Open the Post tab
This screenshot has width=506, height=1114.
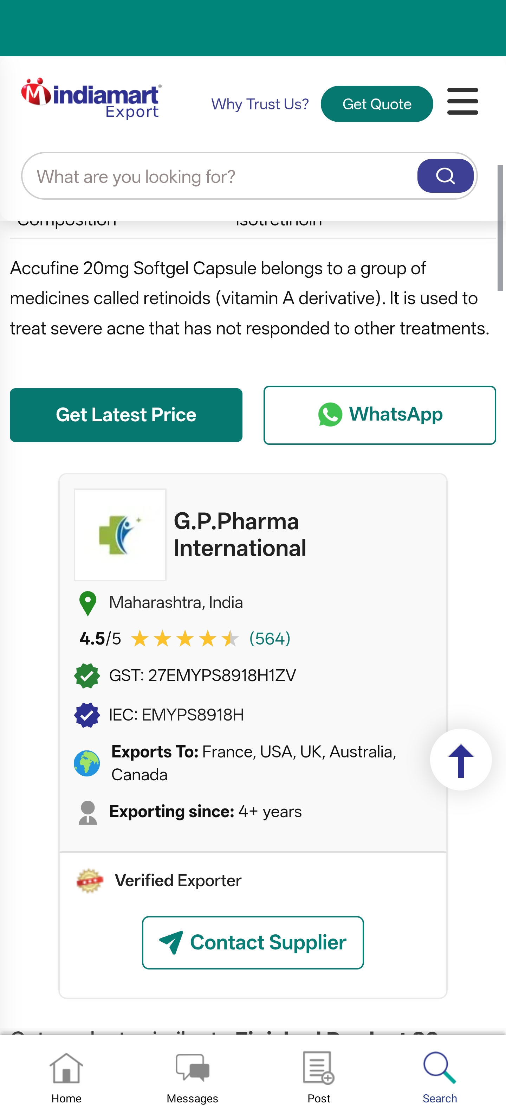pos(318,1077)
